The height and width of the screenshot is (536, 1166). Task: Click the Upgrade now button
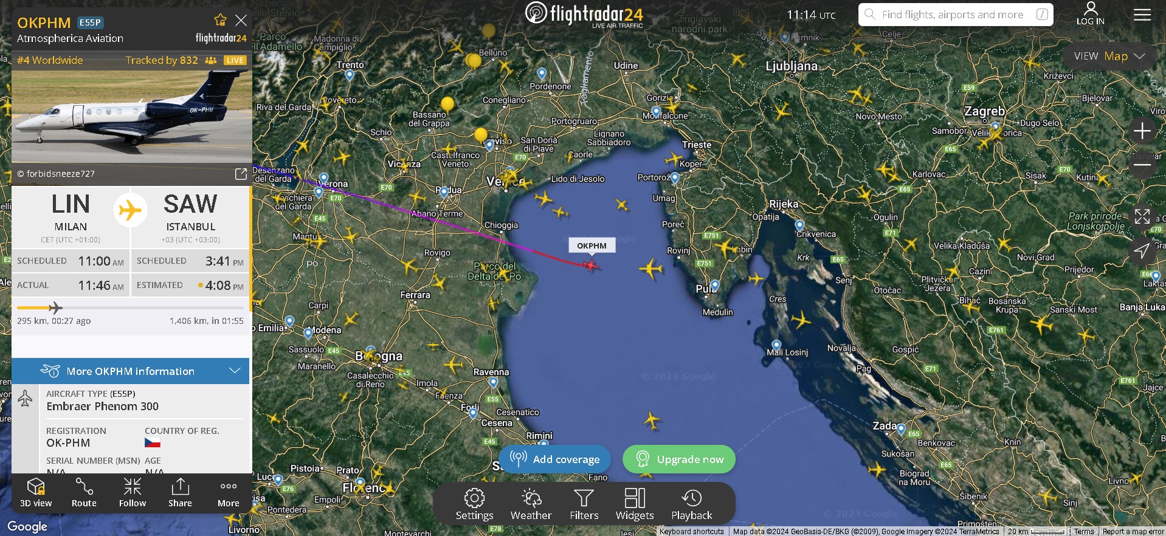[x=679, y=459]
